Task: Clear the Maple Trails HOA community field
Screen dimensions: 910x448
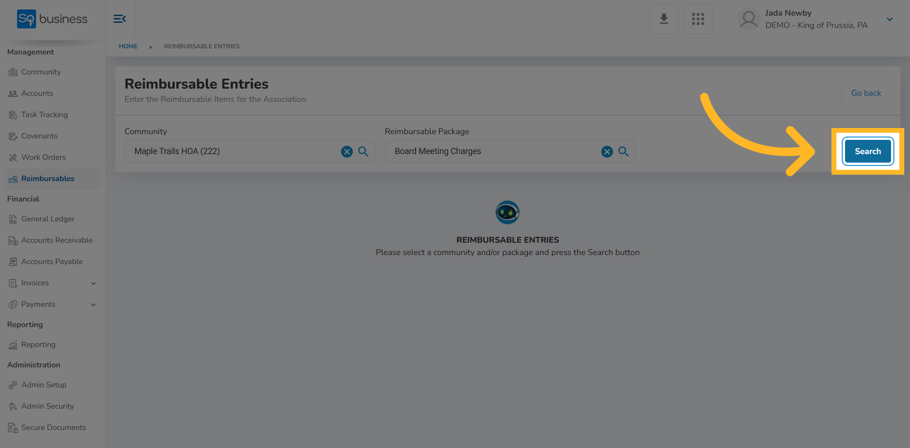Action: coord(347,152)
